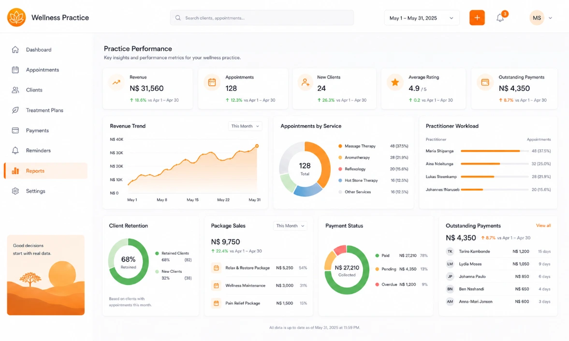Click Lukas Steenkamp workload bar
The image size is (569, 341).
click(x=494, y=177)
